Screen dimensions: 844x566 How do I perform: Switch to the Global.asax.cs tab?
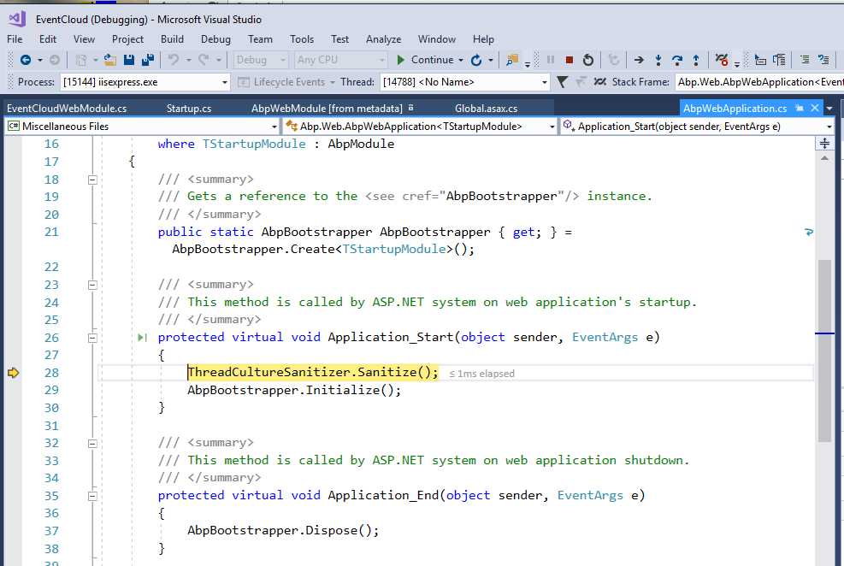[486, 108]
